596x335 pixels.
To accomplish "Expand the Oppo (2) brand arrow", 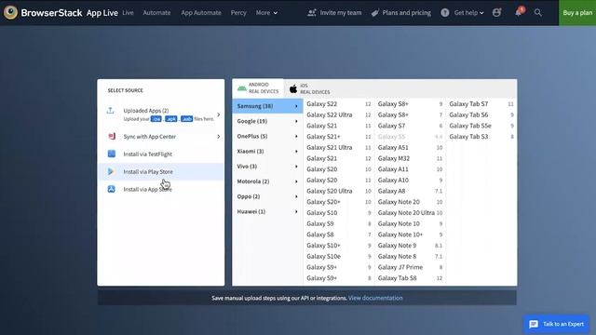I will click(296, 196).
